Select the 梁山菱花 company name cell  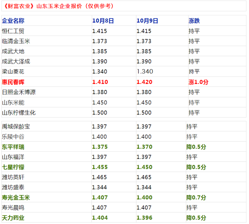pos(13,72)
